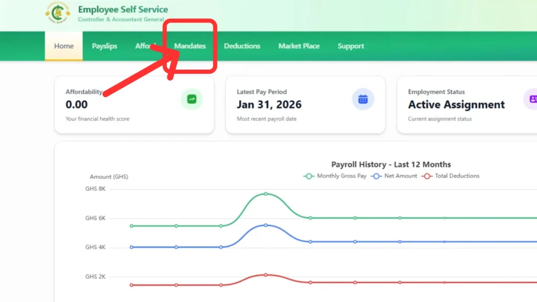Click the 'Employment Status' card heading

coord(436,92)
